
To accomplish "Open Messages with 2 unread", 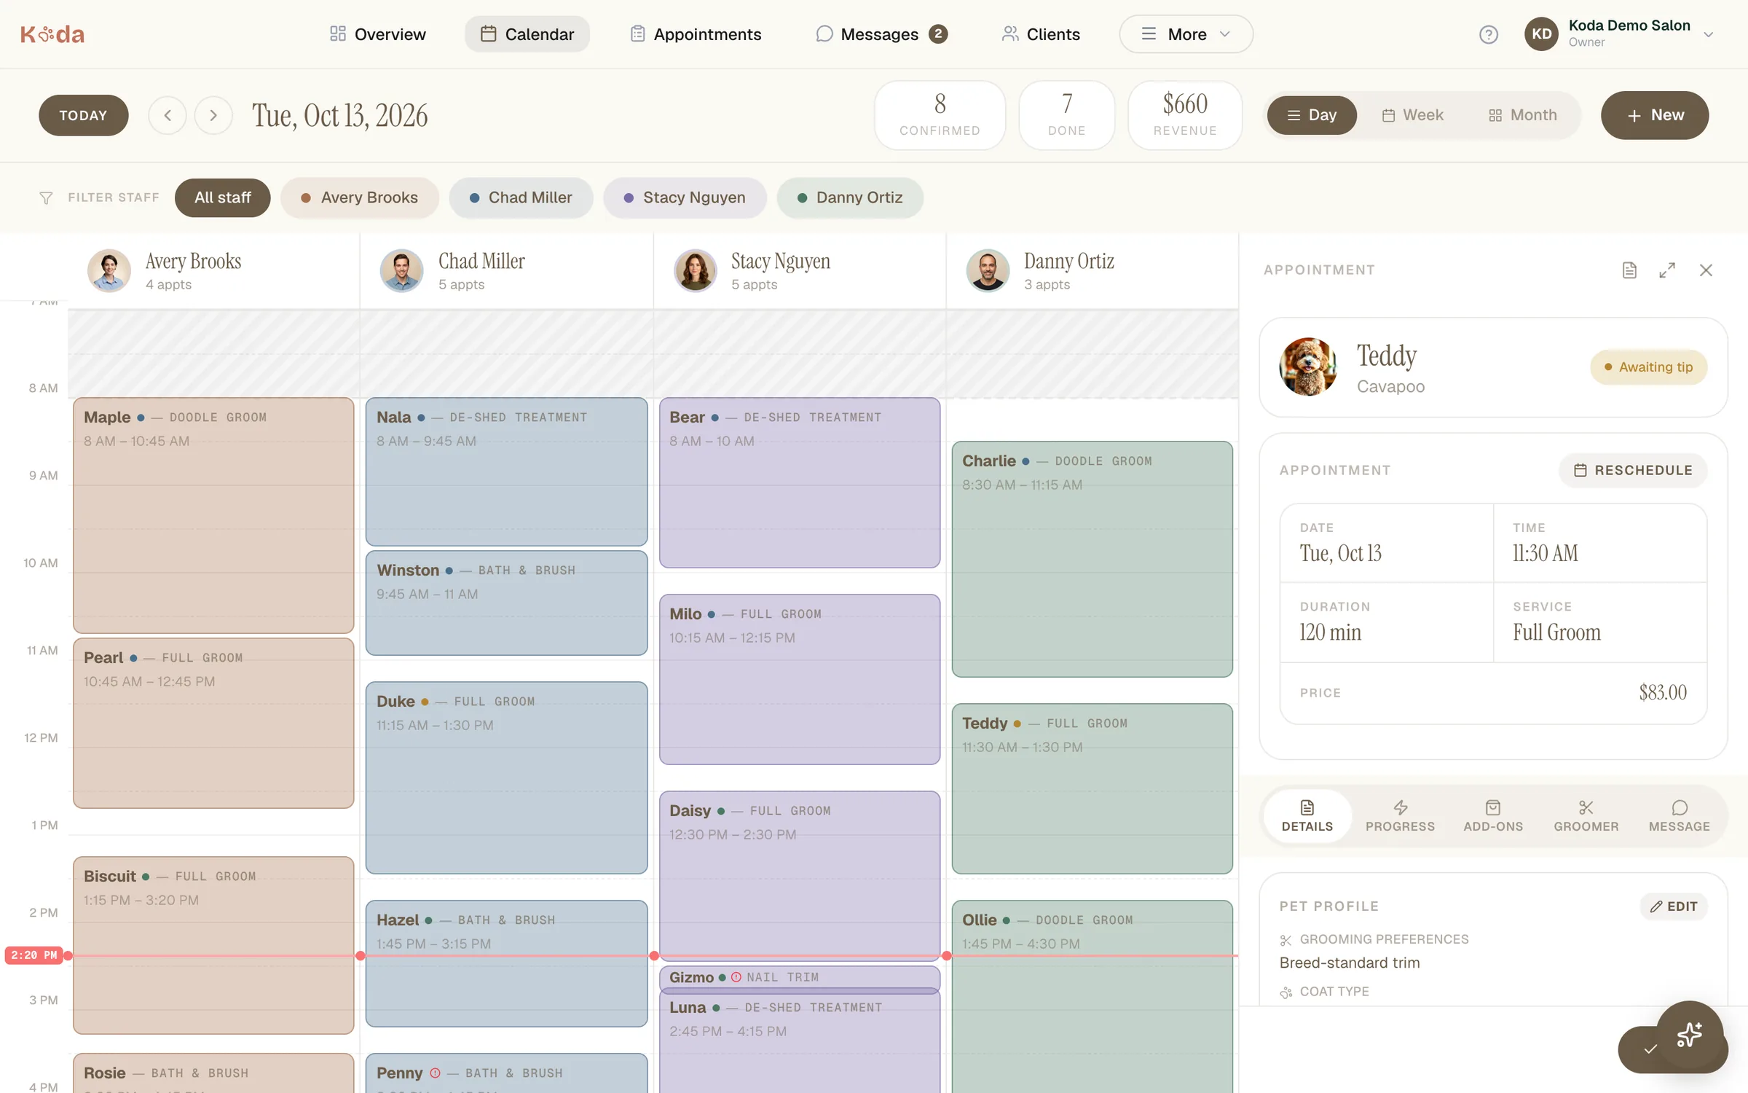I will [881, 34].
